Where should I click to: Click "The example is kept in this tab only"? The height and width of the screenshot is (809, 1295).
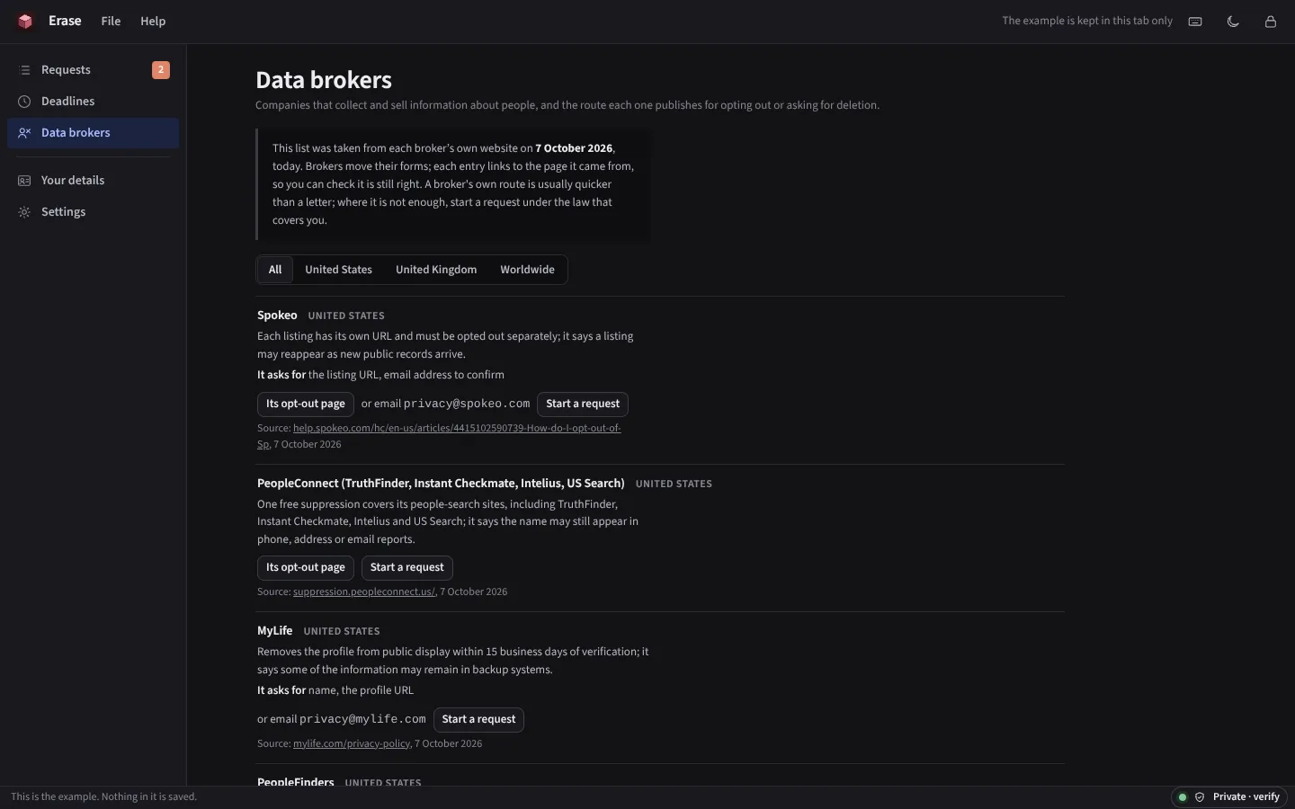1087,21
